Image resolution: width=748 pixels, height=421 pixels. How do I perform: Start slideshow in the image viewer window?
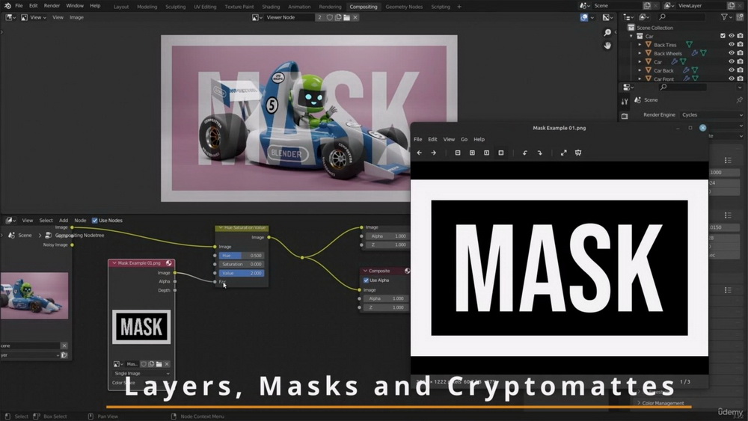578,153
